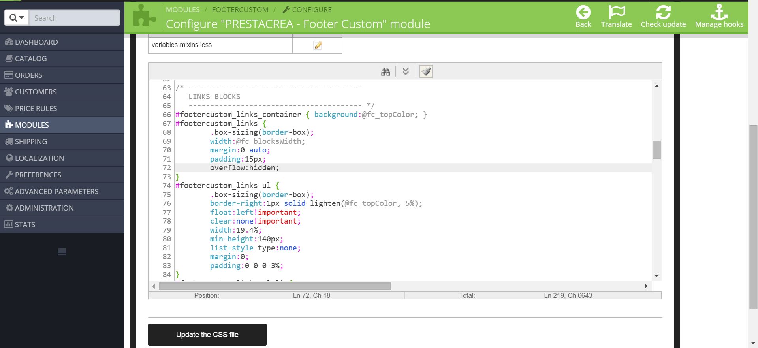Viewport: 758px width, 348px height.
Task: Click the Check update refresh button
Action: [x=663, y=17]
